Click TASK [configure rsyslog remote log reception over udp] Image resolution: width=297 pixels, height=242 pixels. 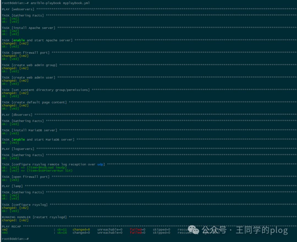coord(149,165)
